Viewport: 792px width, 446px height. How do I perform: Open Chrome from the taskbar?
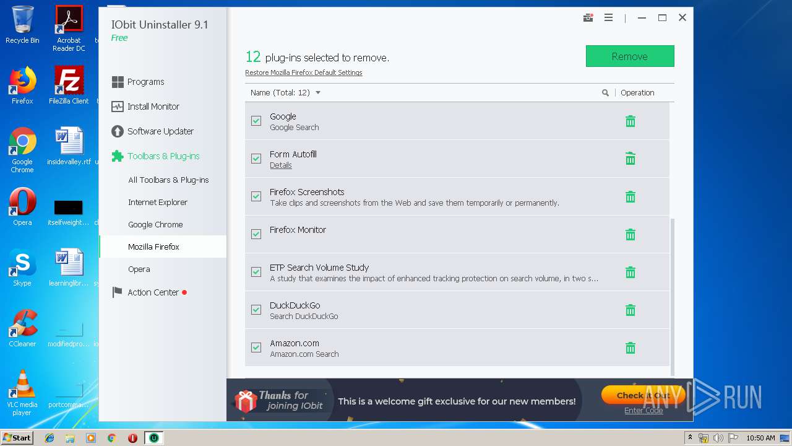tap(112, 438)
